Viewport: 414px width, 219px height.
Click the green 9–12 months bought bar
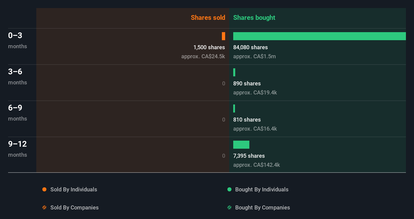click(241, 145)
